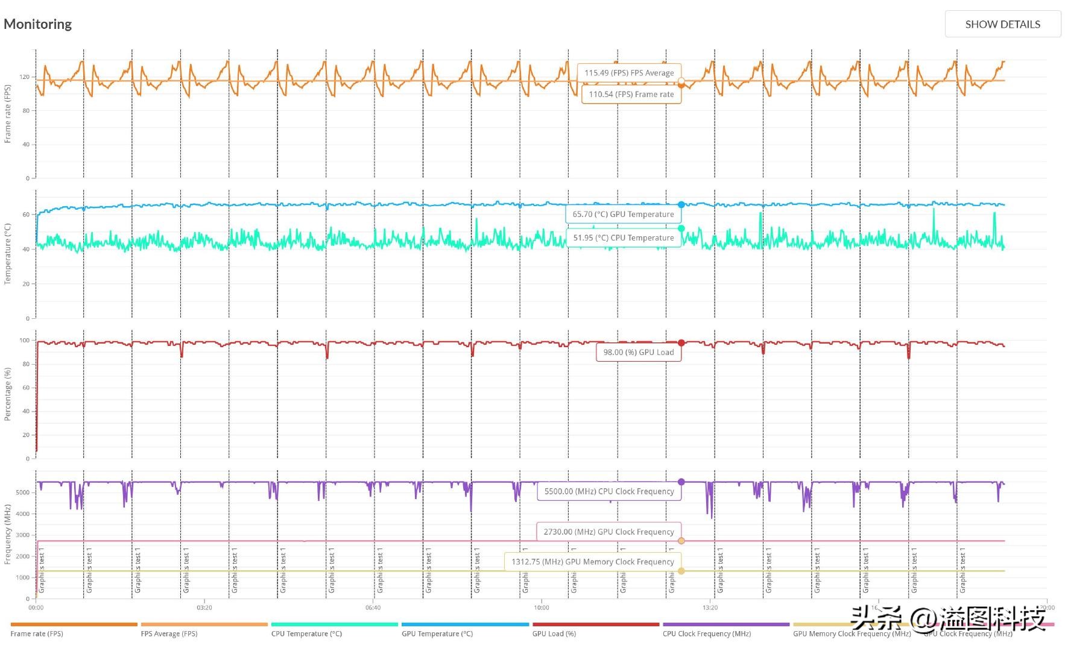Toggle Frame rate (FPS) legend label

[37, 634]
